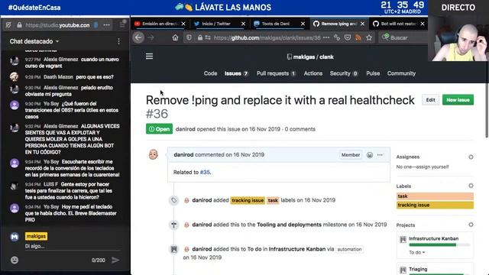This screenshot has height=275, width=489.
Task: Edit Labels with the gear icon
Action: 471,186
